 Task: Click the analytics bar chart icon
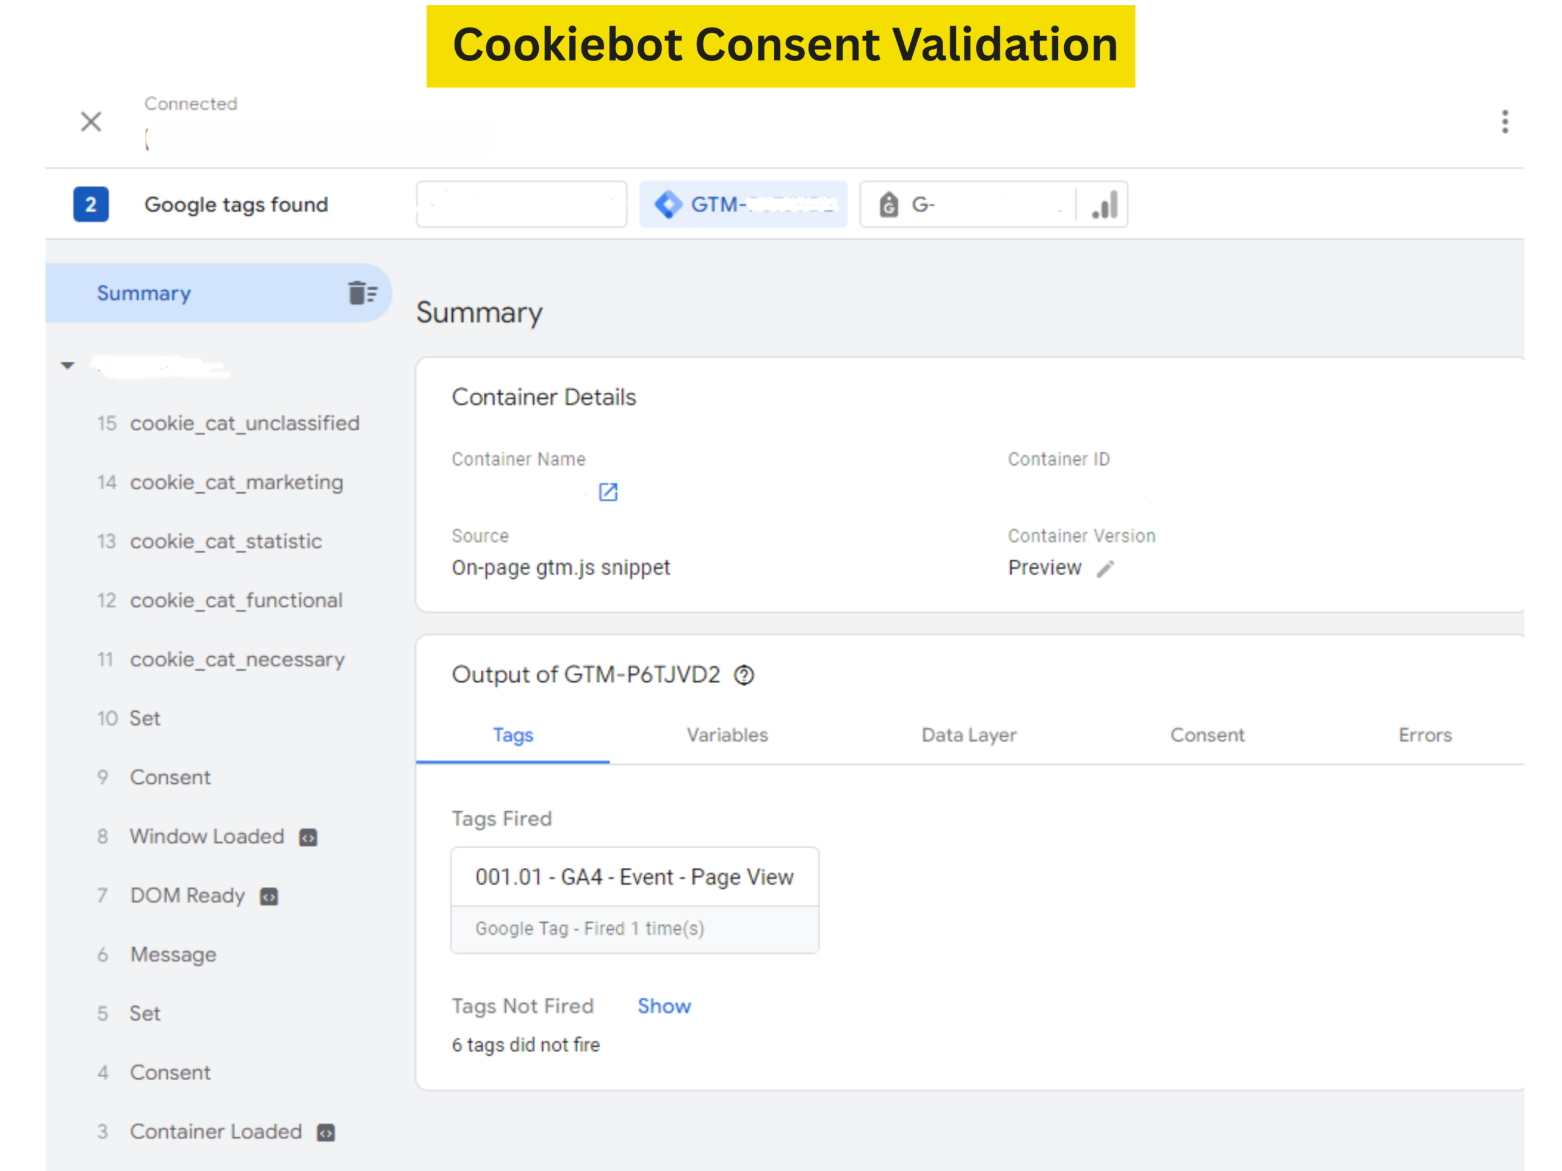[x=1104, y=205]
